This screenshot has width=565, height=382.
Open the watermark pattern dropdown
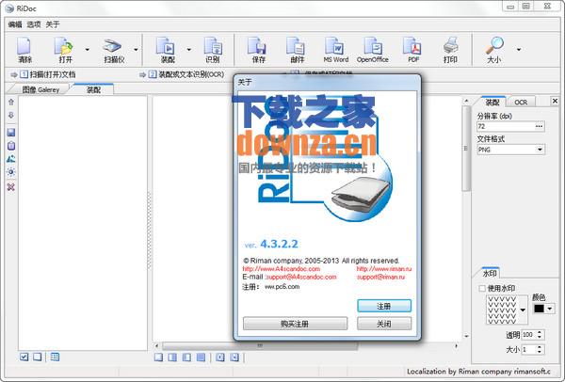(523, 310)
